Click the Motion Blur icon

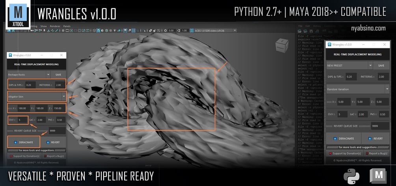coord(129,30)
